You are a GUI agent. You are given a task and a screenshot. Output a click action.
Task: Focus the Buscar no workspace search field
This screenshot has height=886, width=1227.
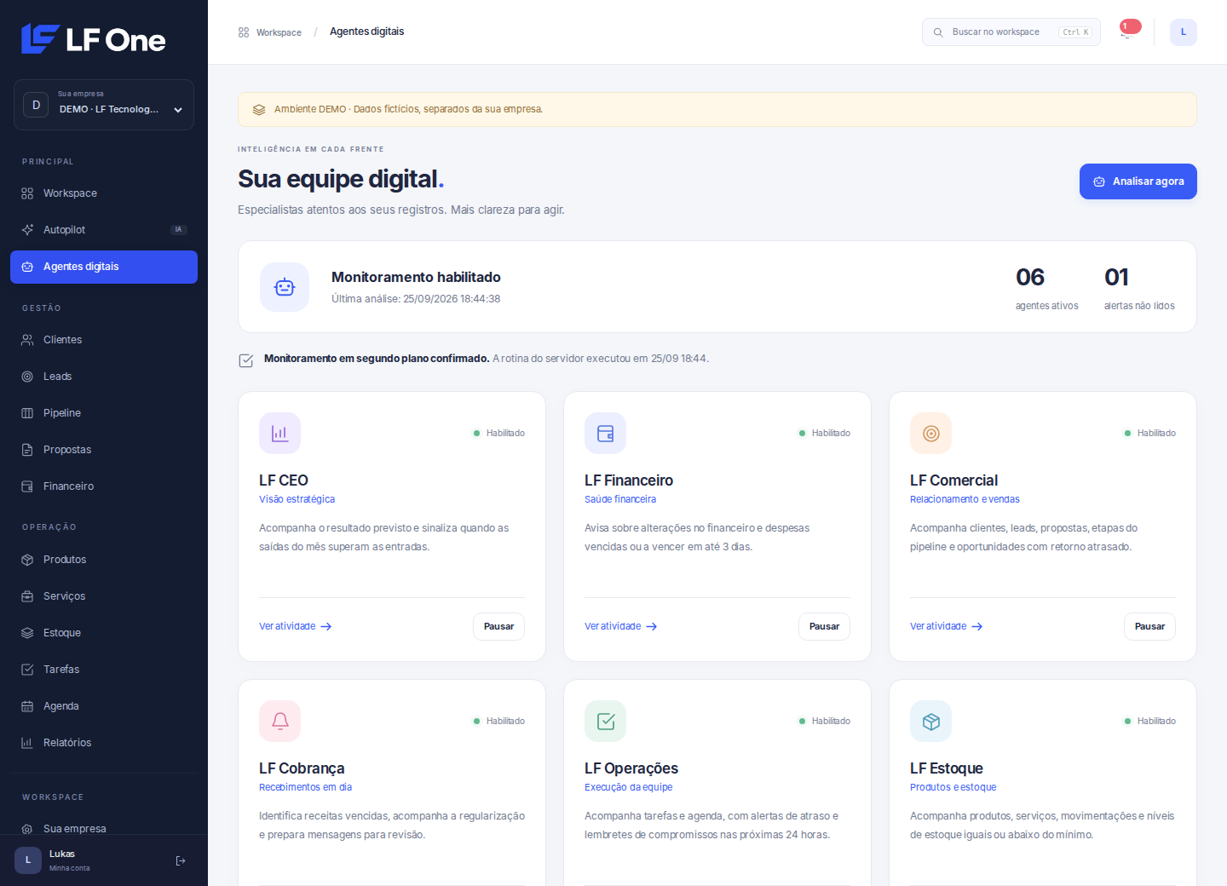[1011, 32]
